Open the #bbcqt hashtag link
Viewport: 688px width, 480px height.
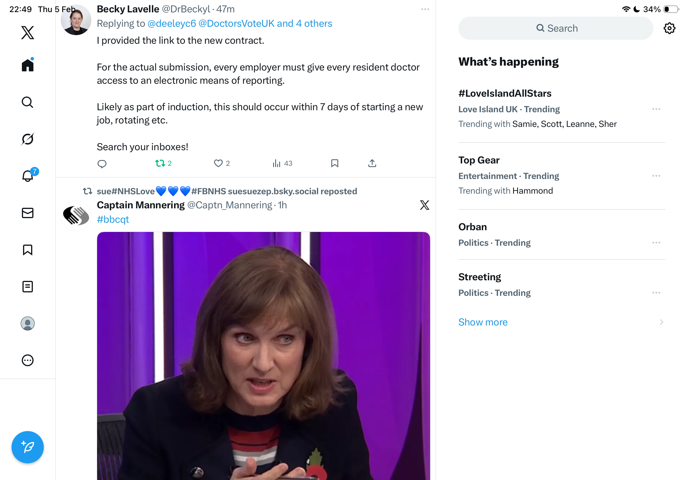click(x=113, y=219)
